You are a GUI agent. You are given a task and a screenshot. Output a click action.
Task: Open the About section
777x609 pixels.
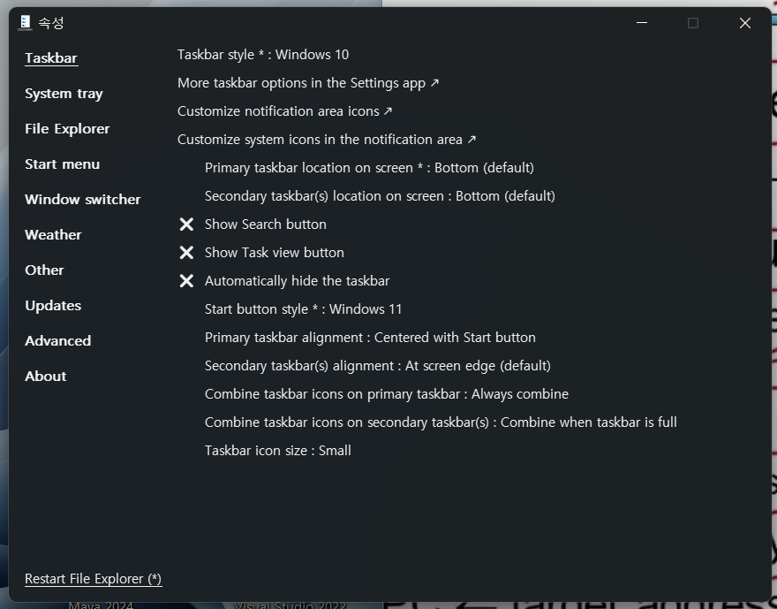click(x=46, y=377)
